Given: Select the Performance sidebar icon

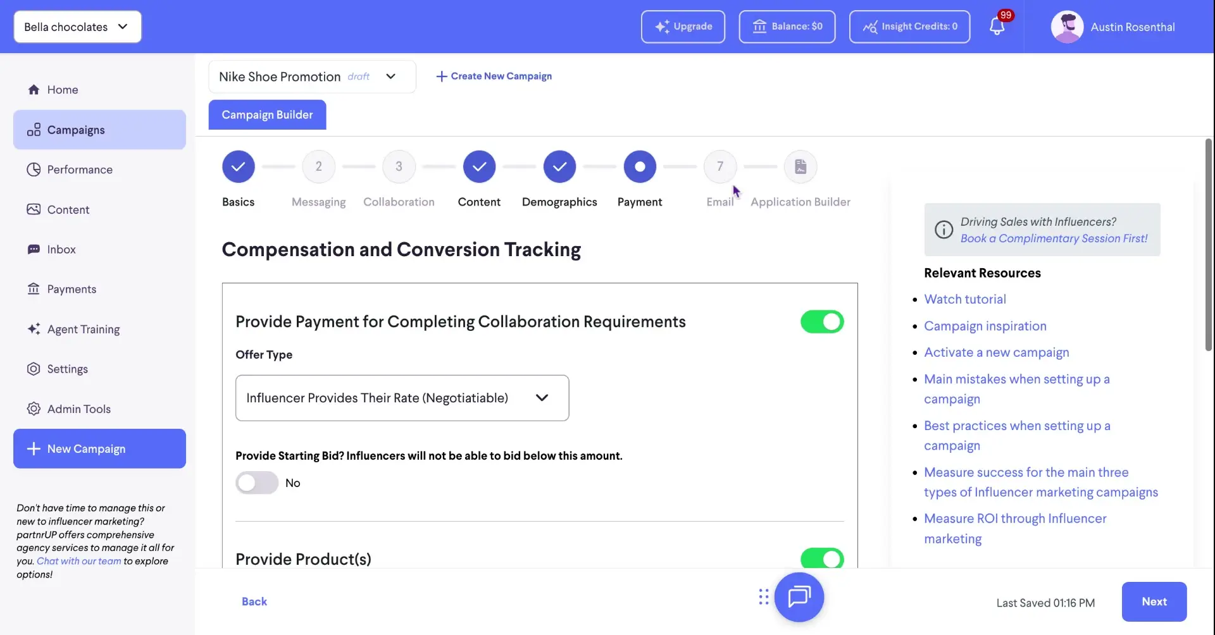Looking at the screenshot, I should 34,170.
